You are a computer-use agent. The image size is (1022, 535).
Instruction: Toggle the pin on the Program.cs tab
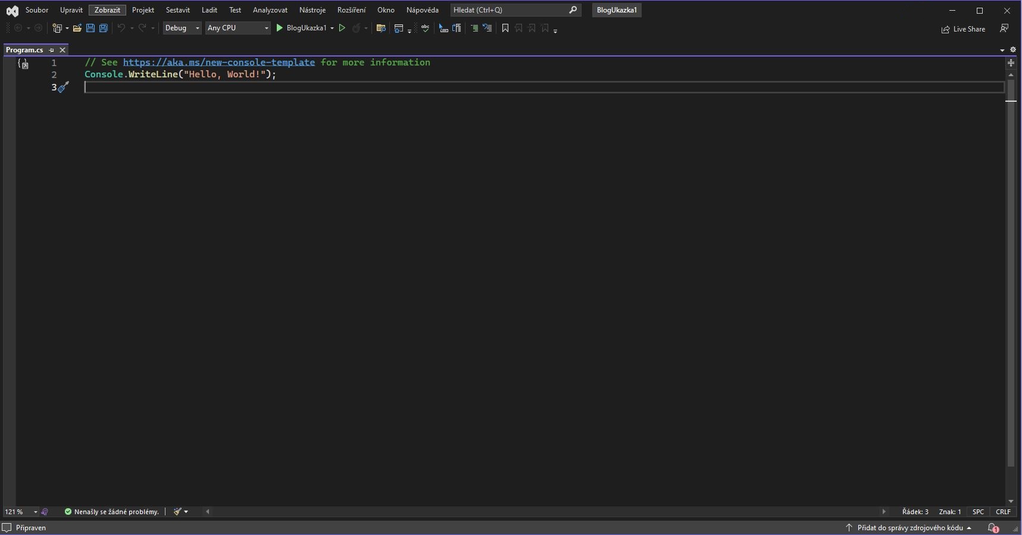pyautogui.click(x=52, y=51)
